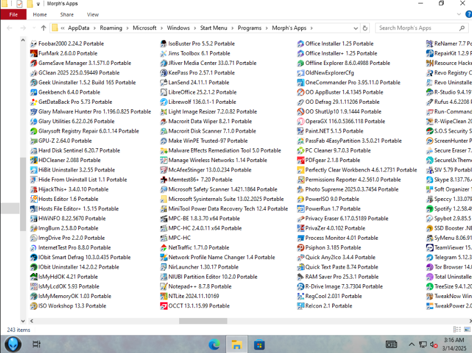Select the Tor Browser shortcut icon

coord(429,267)
